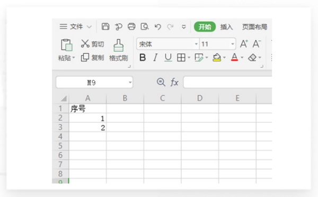Image resolution: width=318 pixels, height=197 pixels.
Task: Undo the last action
Action: tap(157, 26)
